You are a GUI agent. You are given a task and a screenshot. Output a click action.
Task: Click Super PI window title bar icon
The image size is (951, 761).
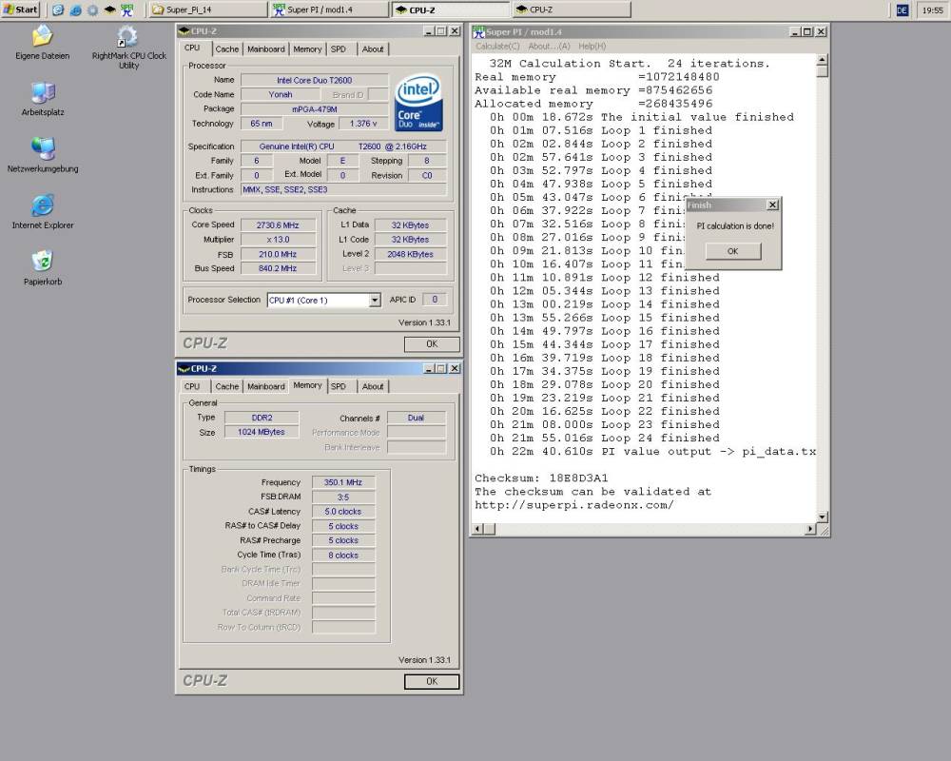(x=478, y=31)
